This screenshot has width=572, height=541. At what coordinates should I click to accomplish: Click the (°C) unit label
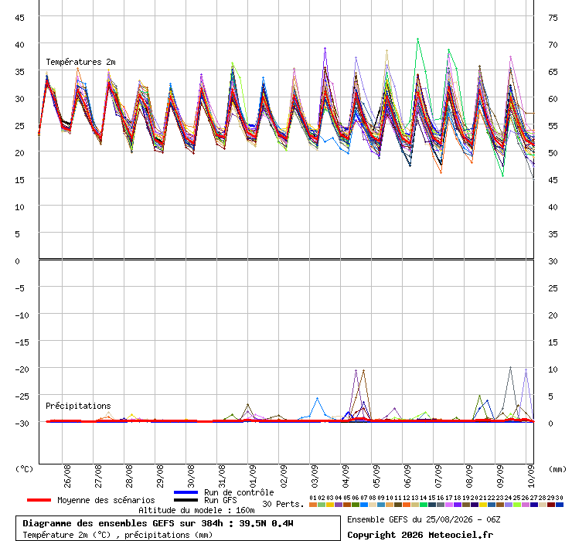coord(24,469)
